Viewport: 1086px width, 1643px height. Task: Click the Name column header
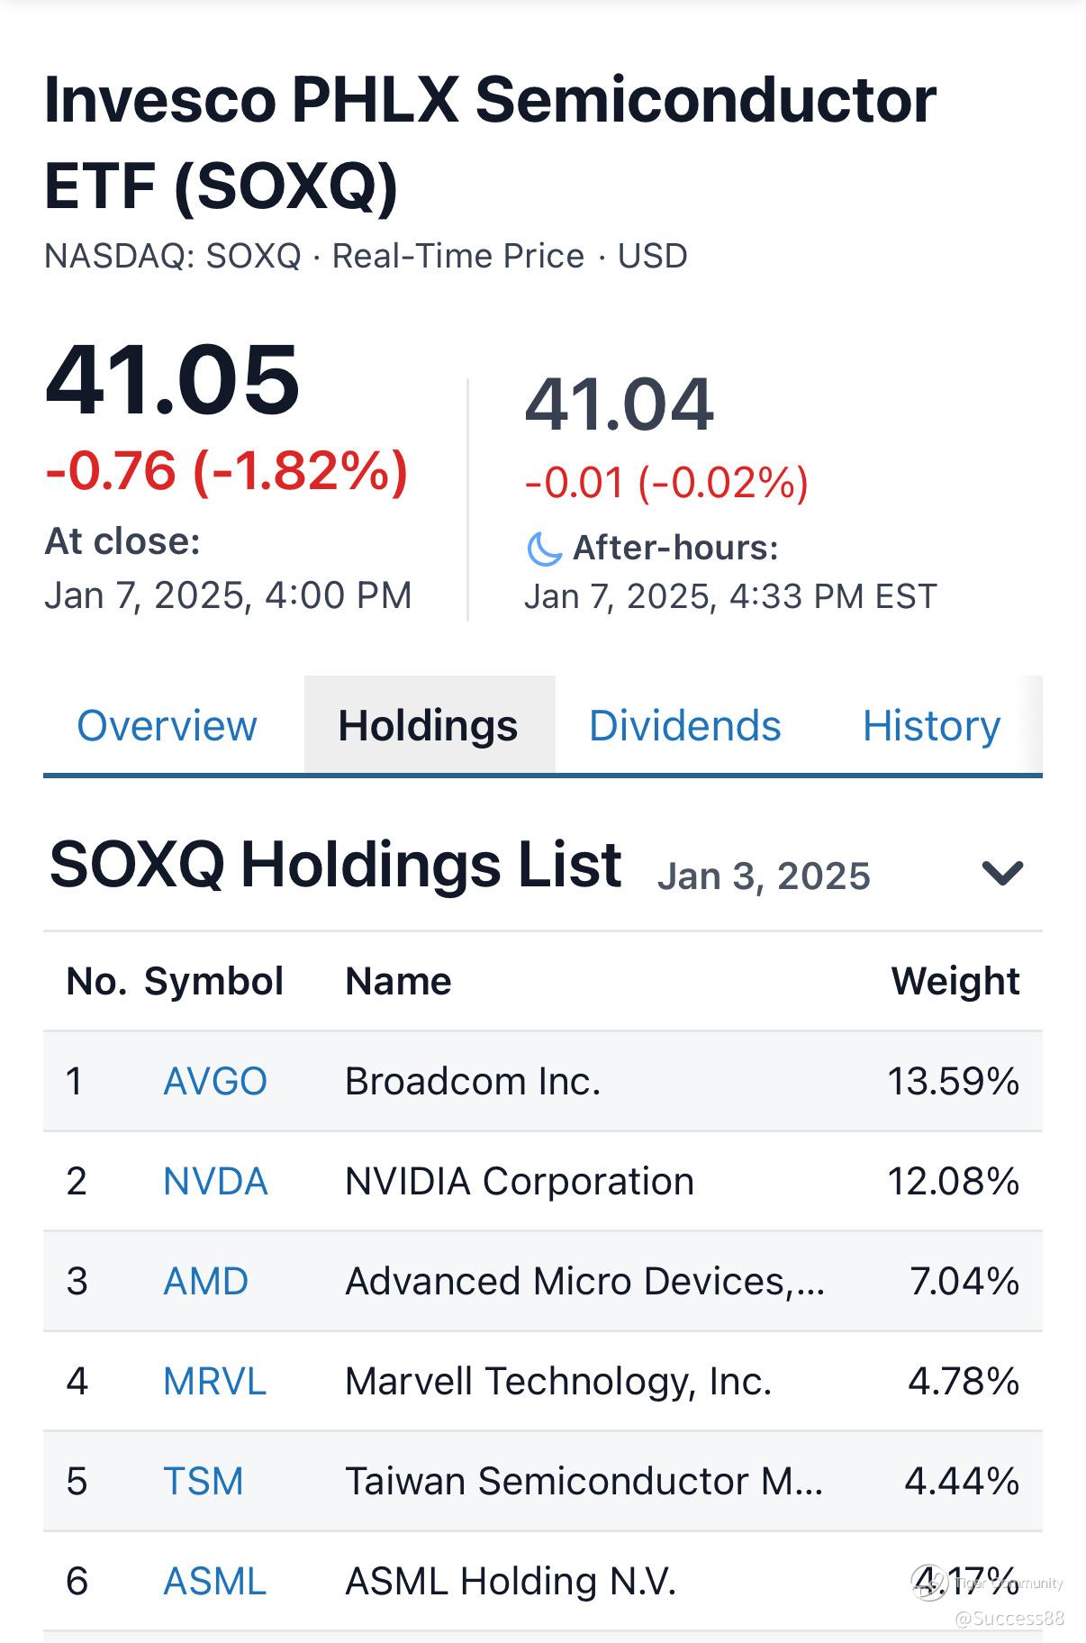(398, 981)
